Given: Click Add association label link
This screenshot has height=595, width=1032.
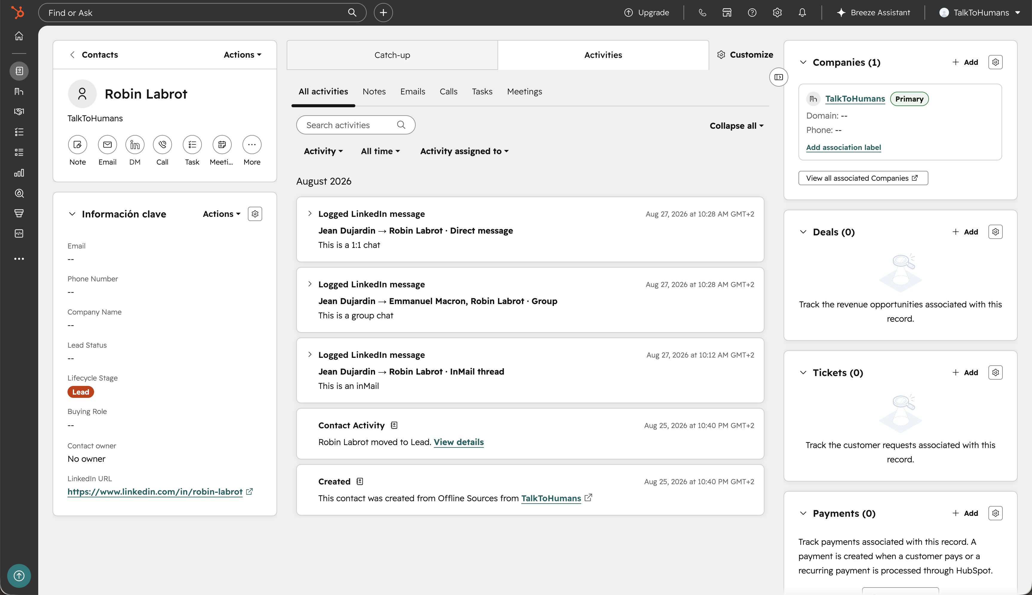Looking at the screenshot, I should 843,147.
